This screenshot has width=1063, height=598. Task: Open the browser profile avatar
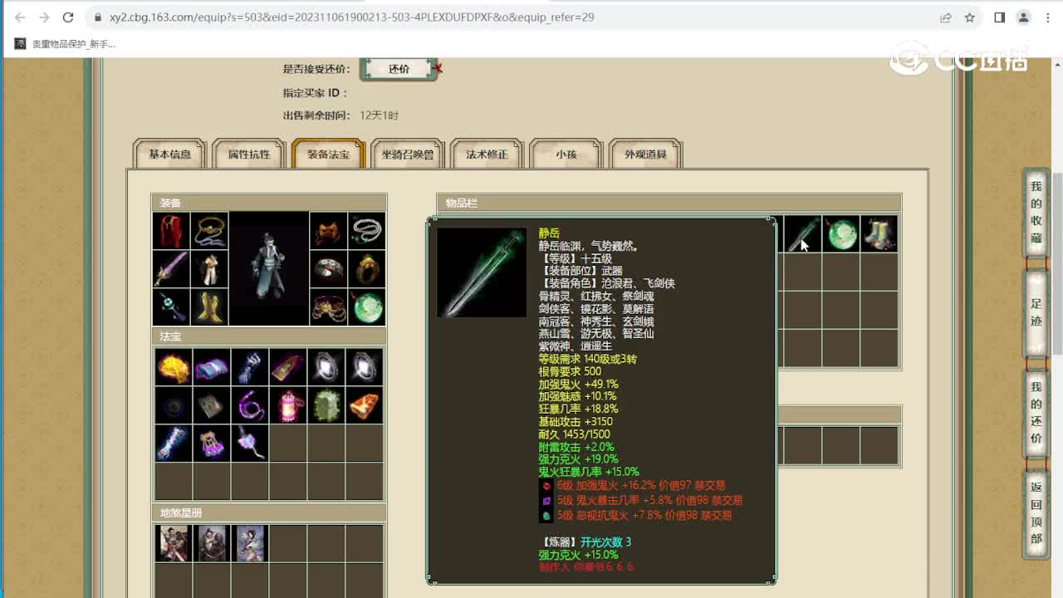pos(1023,17)
